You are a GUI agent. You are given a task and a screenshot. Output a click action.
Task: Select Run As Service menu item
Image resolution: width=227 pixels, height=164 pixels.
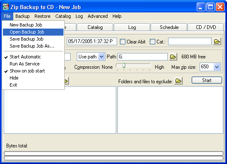pyautogui.click(x=33, y=64)
